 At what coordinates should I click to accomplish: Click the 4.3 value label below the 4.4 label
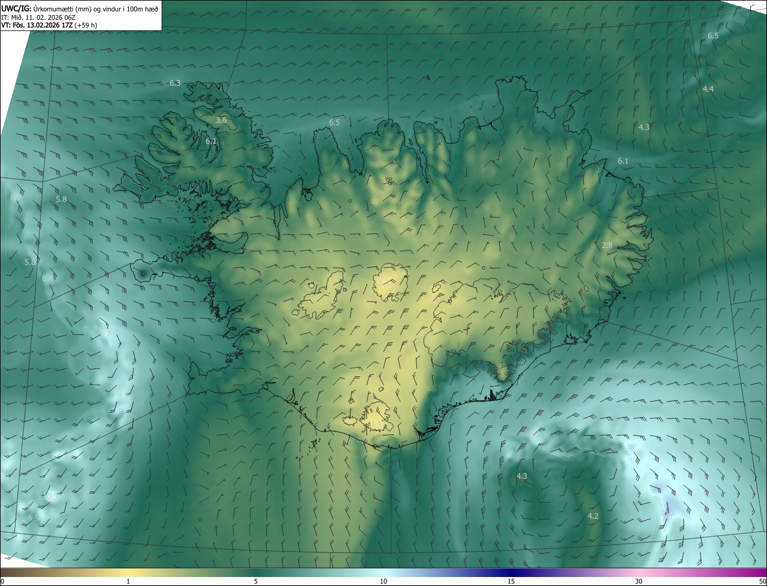[x=644, y=128]
